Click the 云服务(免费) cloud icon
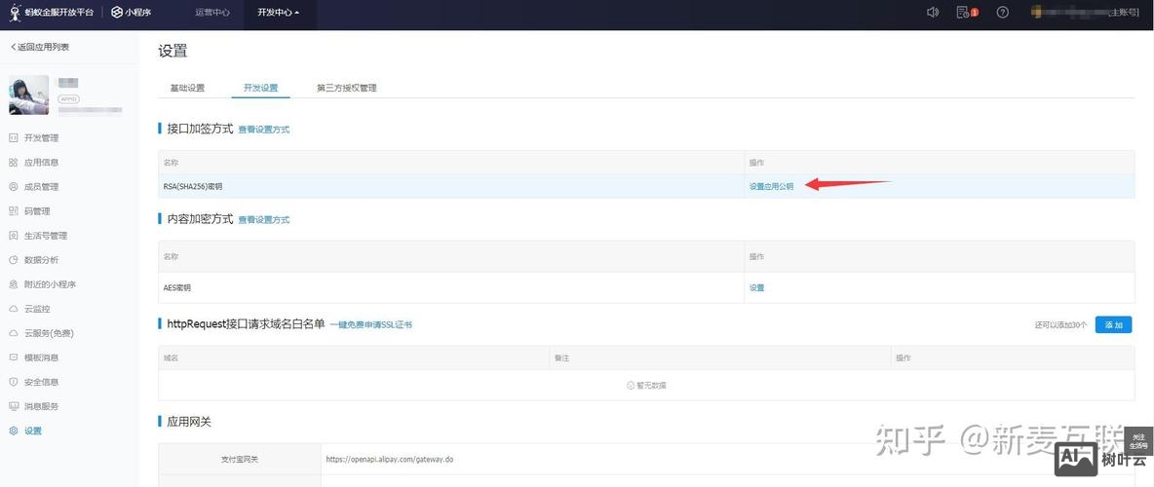The image size is (1154, 487). point(14,332)
